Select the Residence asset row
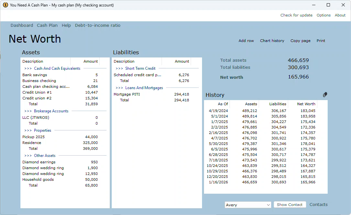The image size is (351, 215). (x=32, y=143)
